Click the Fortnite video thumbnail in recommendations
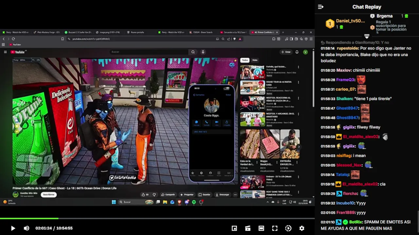The height and width of the screenshot is (235, 419). pyautogui.click(x=252, y=72)
